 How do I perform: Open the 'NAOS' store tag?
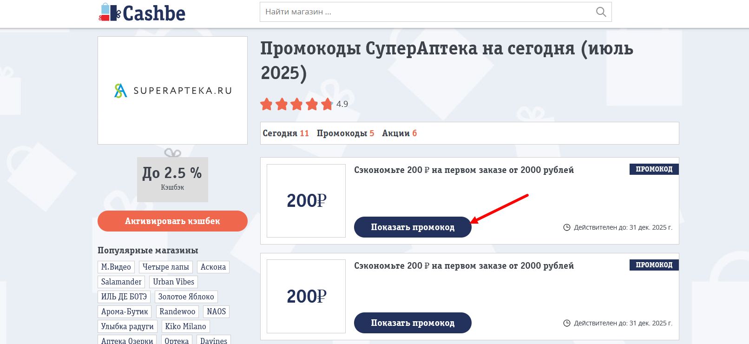[217, 312]
